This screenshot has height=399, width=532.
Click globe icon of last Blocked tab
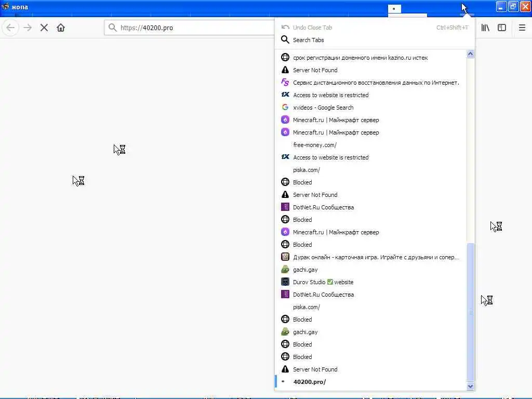[x=285, y=356]
